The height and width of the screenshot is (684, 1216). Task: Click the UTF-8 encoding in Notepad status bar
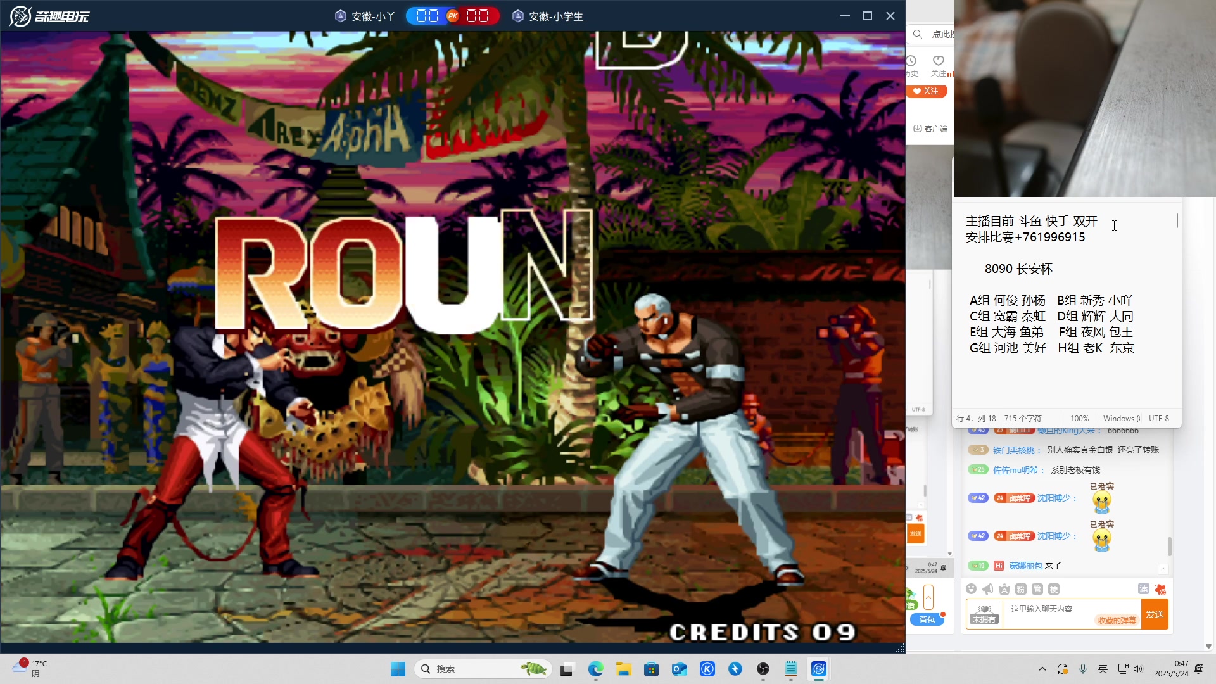(1158, 419)
